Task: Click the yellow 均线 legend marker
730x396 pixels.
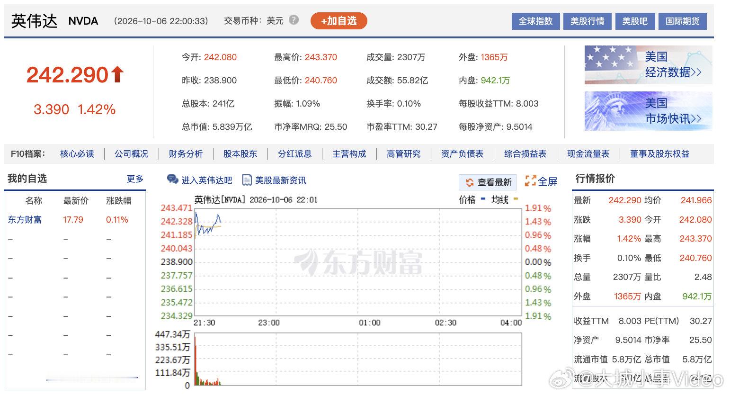Action: (x=516, y=199)
